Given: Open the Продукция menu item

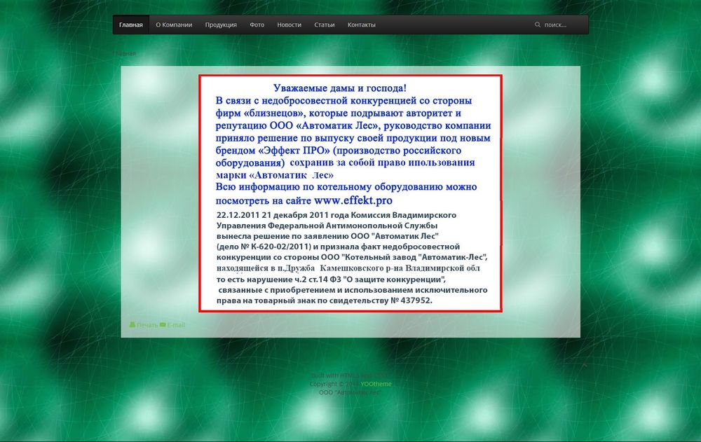Looking at the screenshot, I should tap(221, 25).
